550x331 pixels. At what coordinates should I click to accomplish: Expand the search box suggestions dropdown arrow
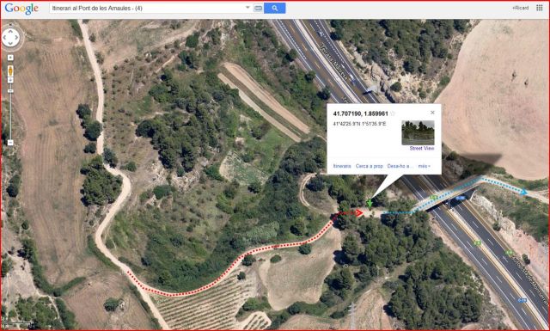coord(247,8)
